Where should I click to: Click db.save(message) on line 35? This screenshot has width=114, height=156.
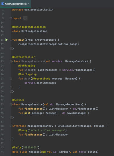(74, 113)
